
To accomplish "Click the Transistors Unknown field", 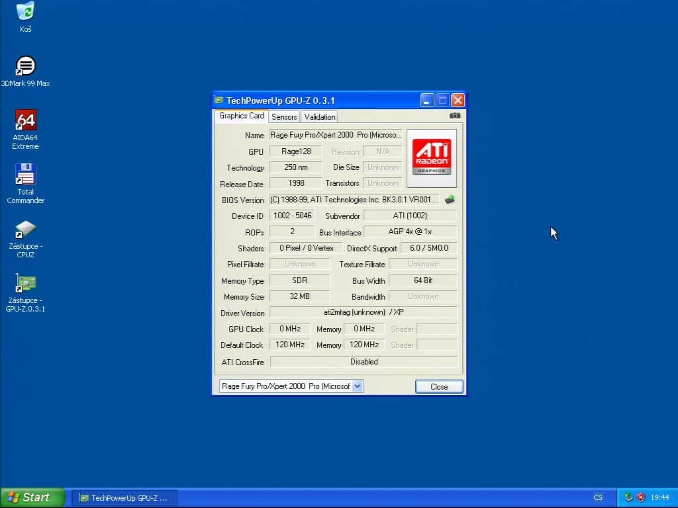I will 383,184.
